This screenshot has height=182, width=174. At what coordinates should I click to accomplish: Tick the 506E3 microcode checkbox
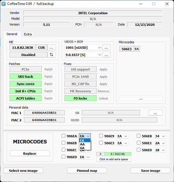[x=101, y=143]
